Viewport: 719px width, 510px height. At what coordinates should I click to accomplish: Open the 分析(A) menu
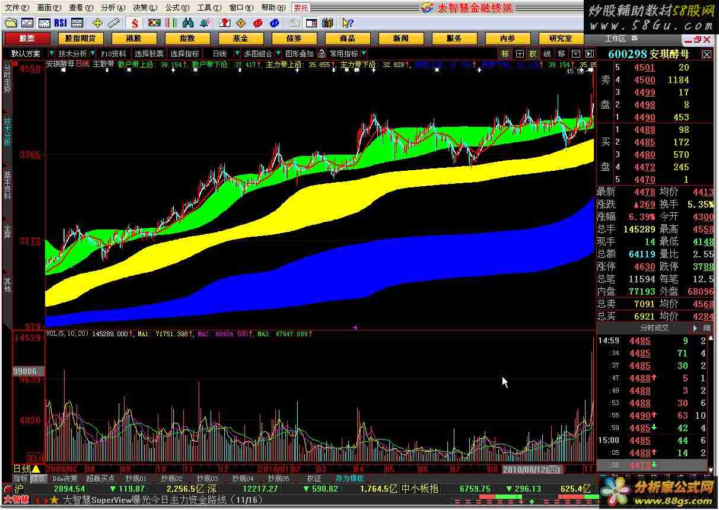click(112, 8)
